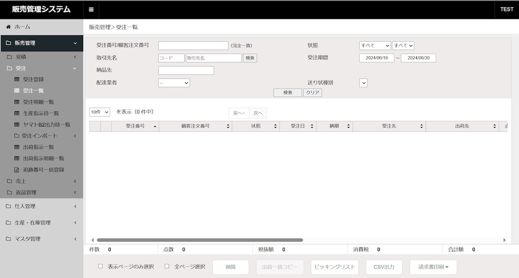519x278 pixels.
Task: Click the table icon beside 出荷指示明細一覧
Action: point(17,158)
